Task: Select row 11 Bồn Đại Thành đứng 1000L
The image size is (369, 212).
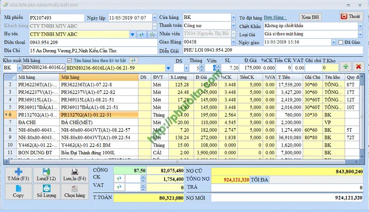Action: 181,153
